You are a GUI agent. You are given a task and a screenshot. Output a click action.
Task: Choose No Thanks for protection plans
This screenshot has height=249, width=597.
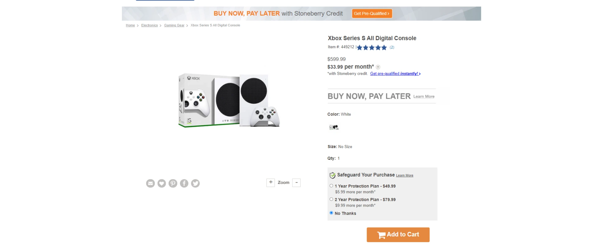point(331,213)
